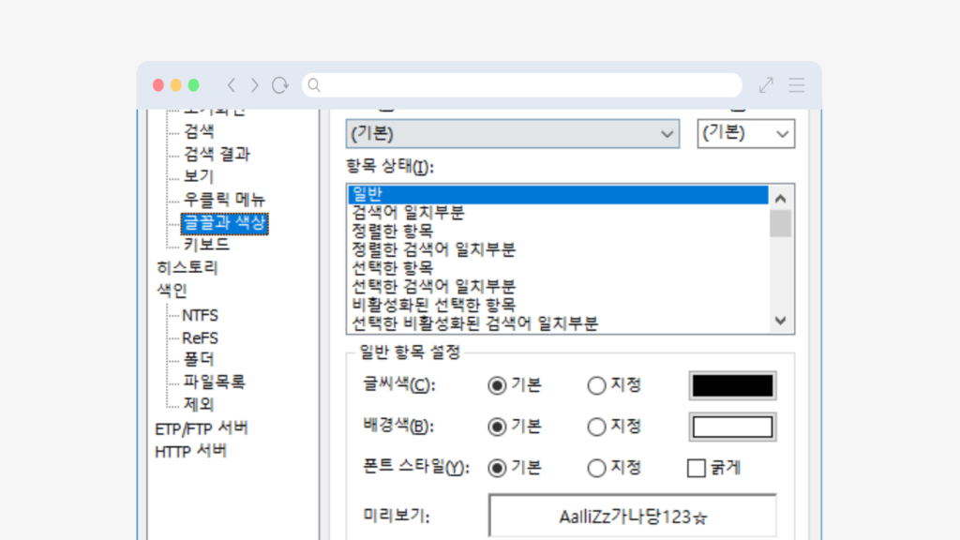Switch to the 보기 settings section

[197, 176]
